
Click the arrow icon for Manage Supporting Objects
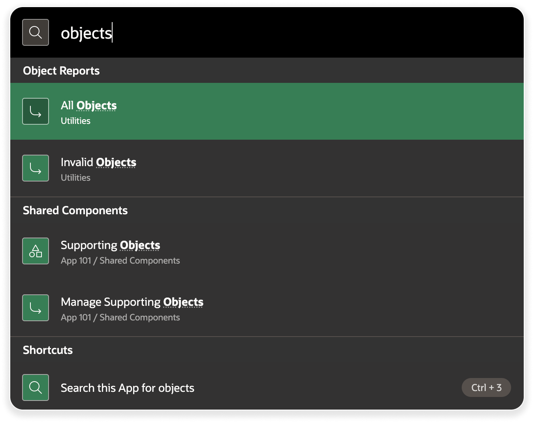pos(36,308)
